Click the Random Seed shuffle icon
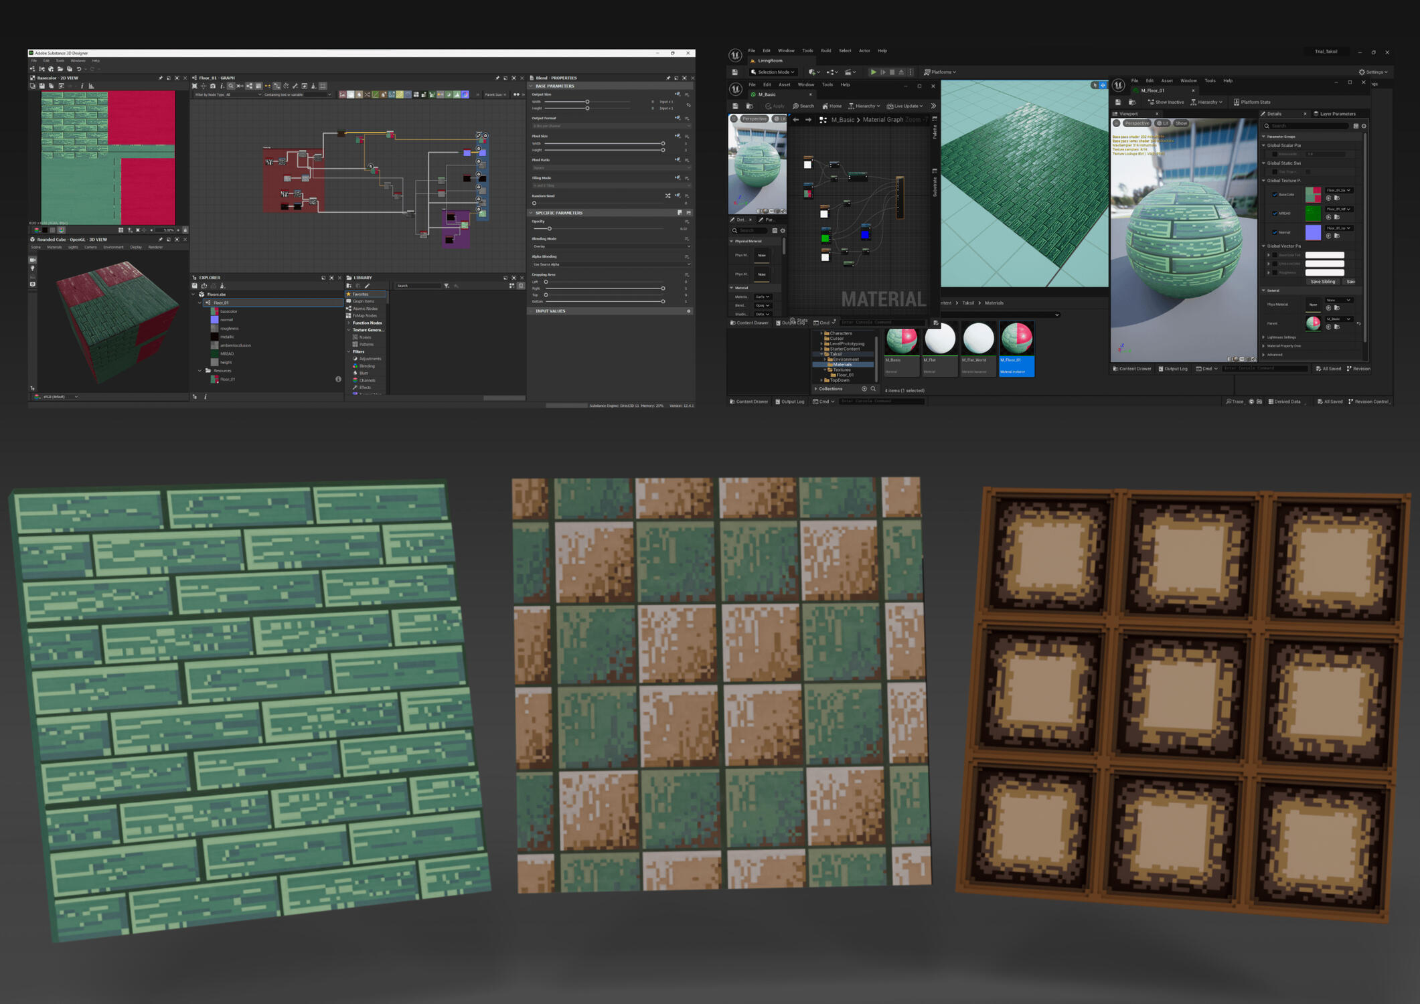 point(667,196)
